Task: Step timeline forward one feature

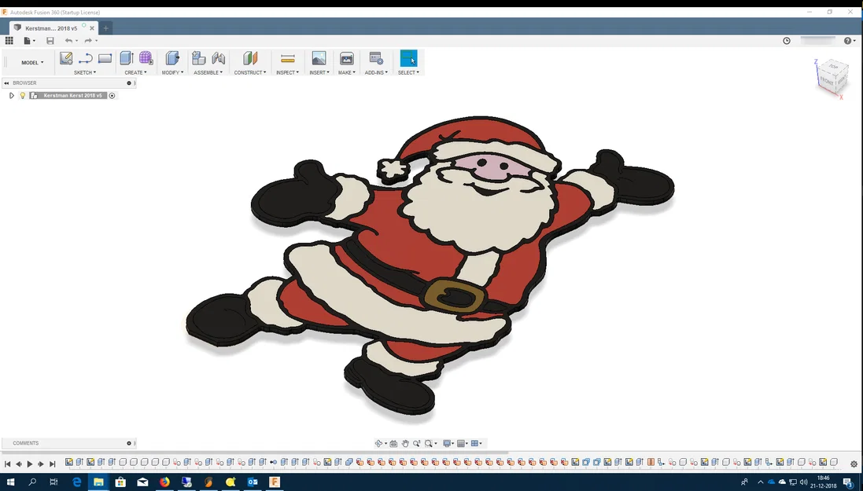Action: [x=41, y=464]
